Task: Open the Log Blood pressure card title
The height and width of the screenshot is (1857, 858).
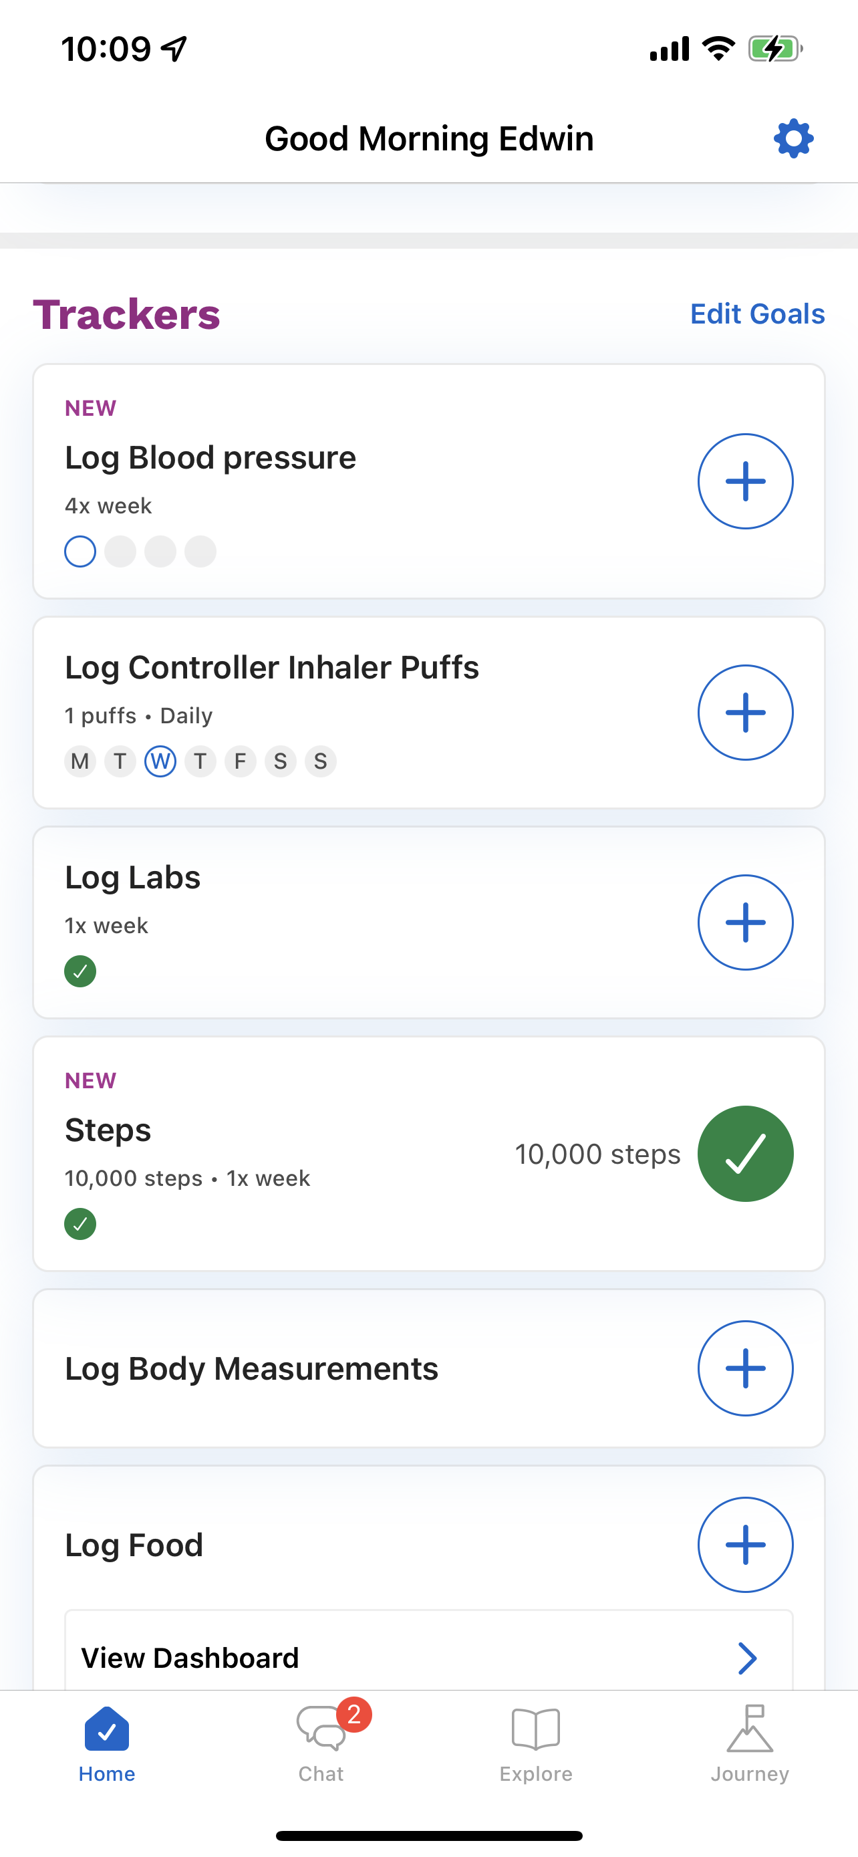Action: tap(210, 458)
